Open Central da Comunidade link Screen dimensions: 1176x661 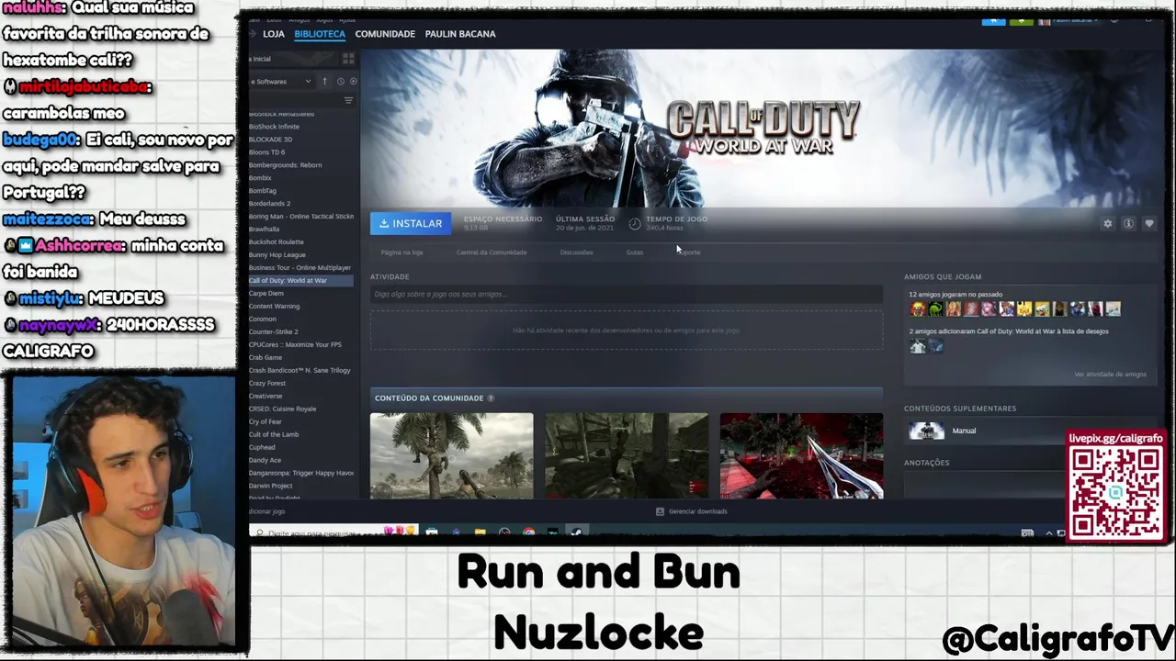coord(492,252)
